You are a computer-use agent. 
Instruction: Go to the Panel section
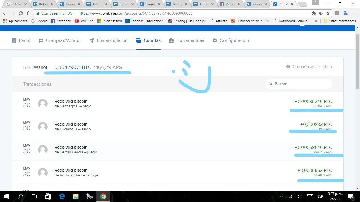(21, 40)
